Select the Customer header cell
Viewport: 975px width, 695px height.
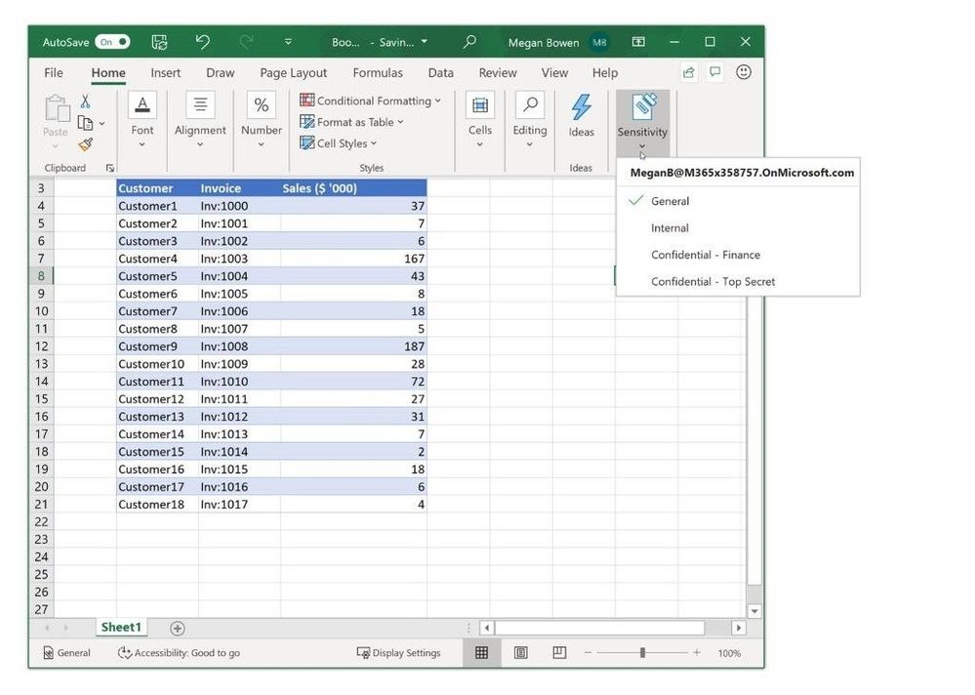[157, 188]
